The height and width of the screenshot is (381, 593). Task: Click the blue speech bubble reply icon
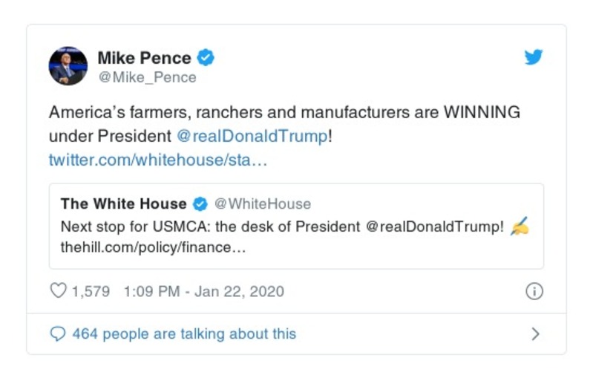[x=58, y=334]
